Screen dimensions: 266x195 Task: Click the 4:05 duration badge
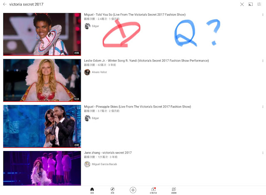[76, 53]
